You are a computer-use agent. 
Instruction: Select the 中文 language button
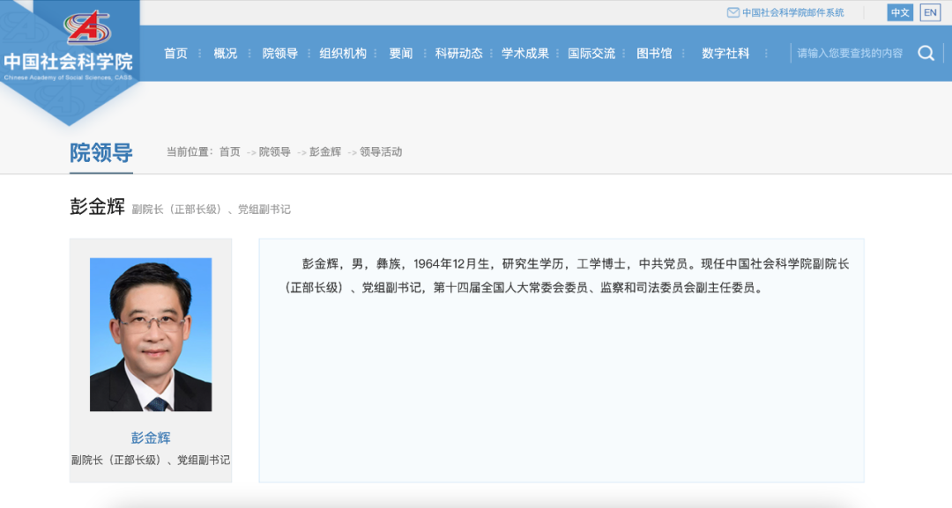tap(900, 11)
